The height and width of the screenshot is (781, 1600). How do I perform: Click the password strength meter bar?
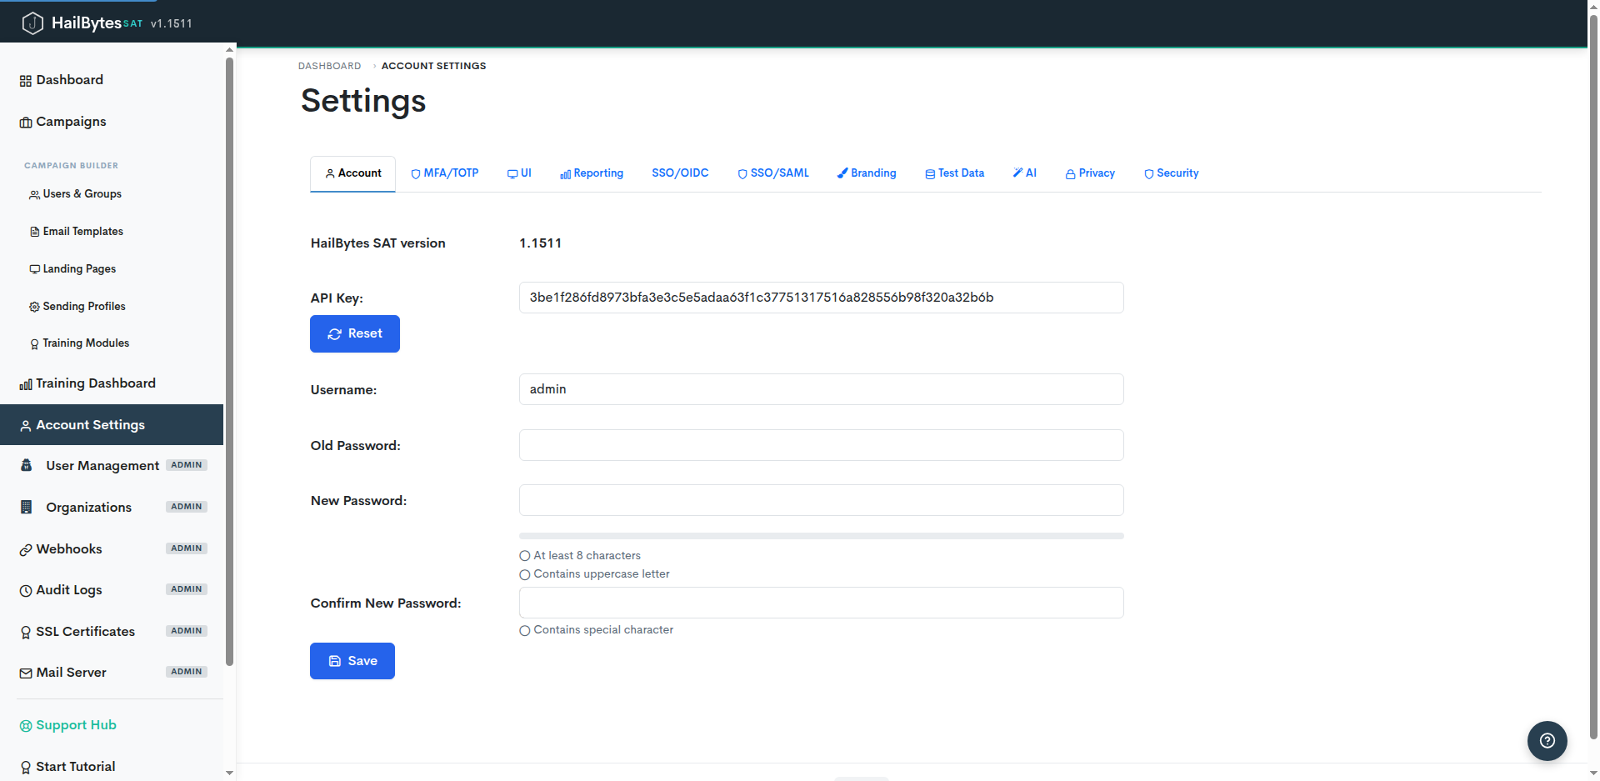click(x=822, y=536)
